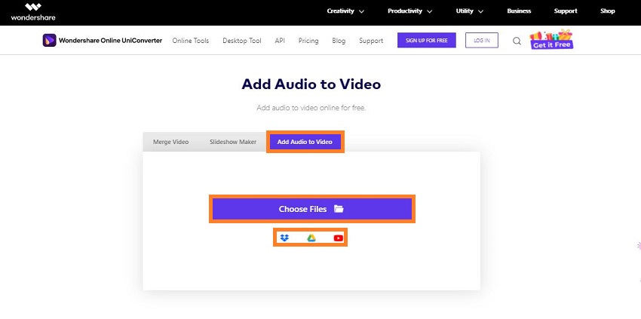
Task: Expand the Utility dropdown chevron
Action: (480, 11)
